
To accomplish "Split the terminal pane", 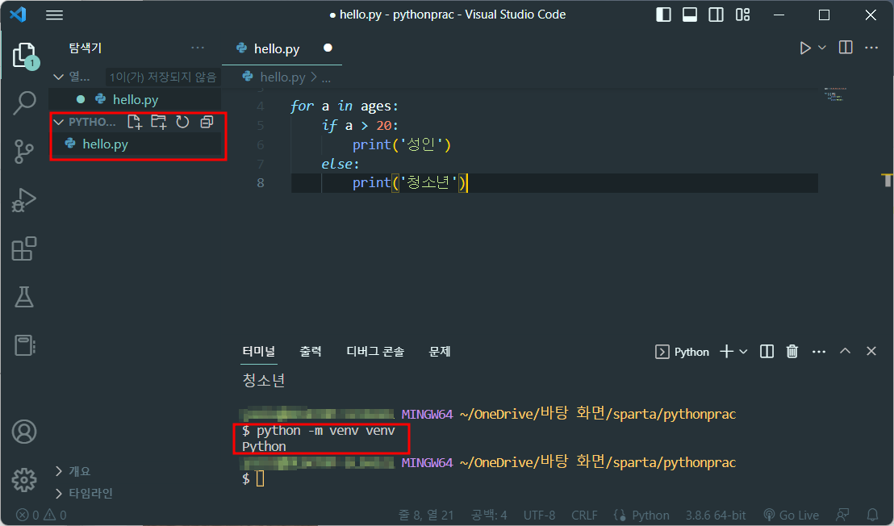I will tap(767, 351).
